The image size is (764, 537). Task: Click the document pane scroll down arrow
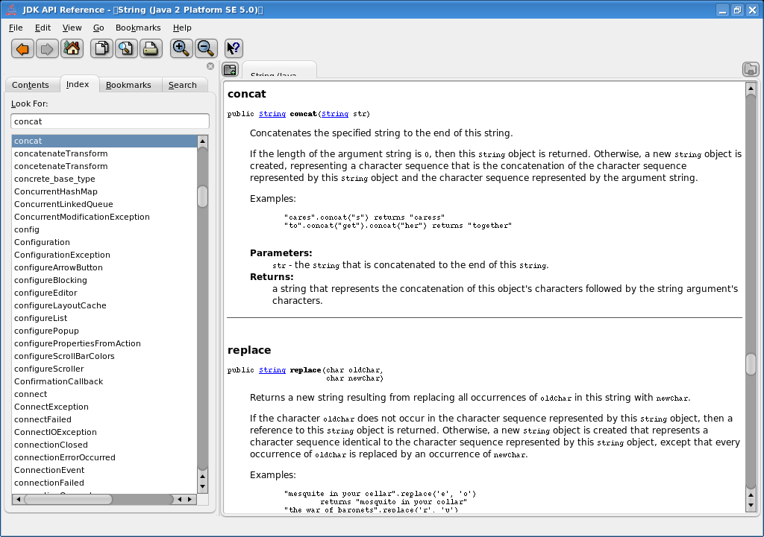[751, 506]
